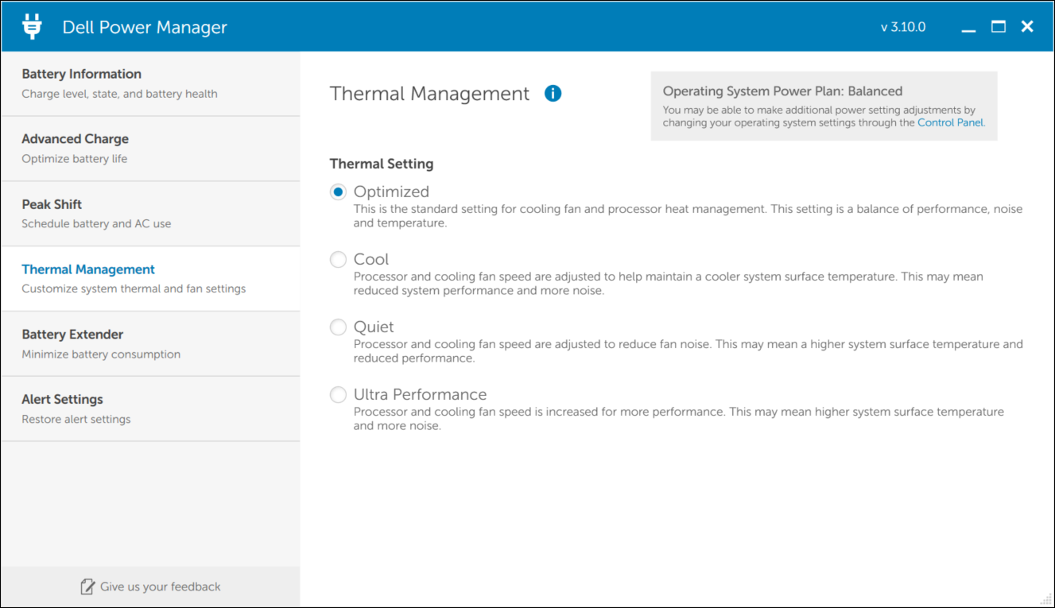Click the window resize grip corner
This screenshot has height=608, width=1055.
click(x=1046, y=600)
